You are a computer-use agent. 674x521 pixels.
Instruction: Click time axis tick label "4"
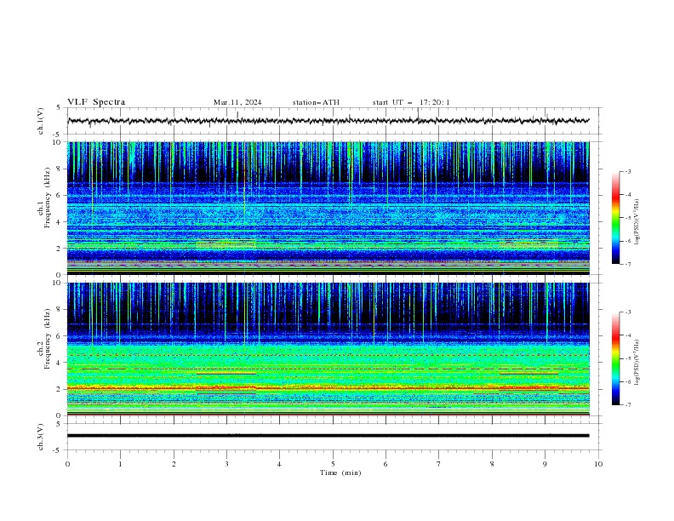pyautogui.click(x=279, y=464)
